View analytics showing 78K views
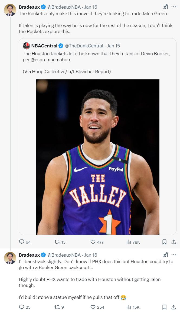This screenshot has height=313, width=180. point(129,242)
